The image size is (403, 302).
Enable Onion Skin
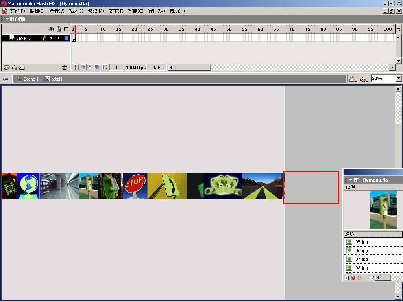(83, 68)
